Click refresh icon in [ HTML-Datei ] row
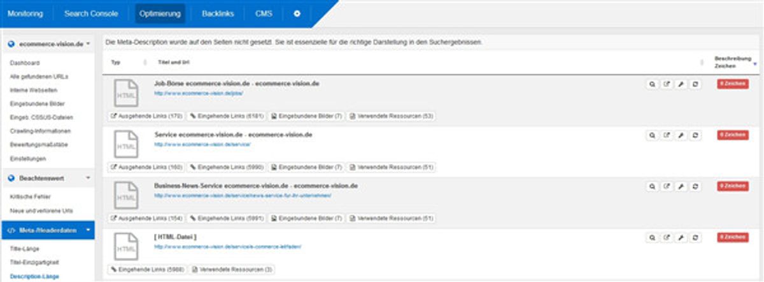This screenshot has height=282, width=764. point(696,238)
